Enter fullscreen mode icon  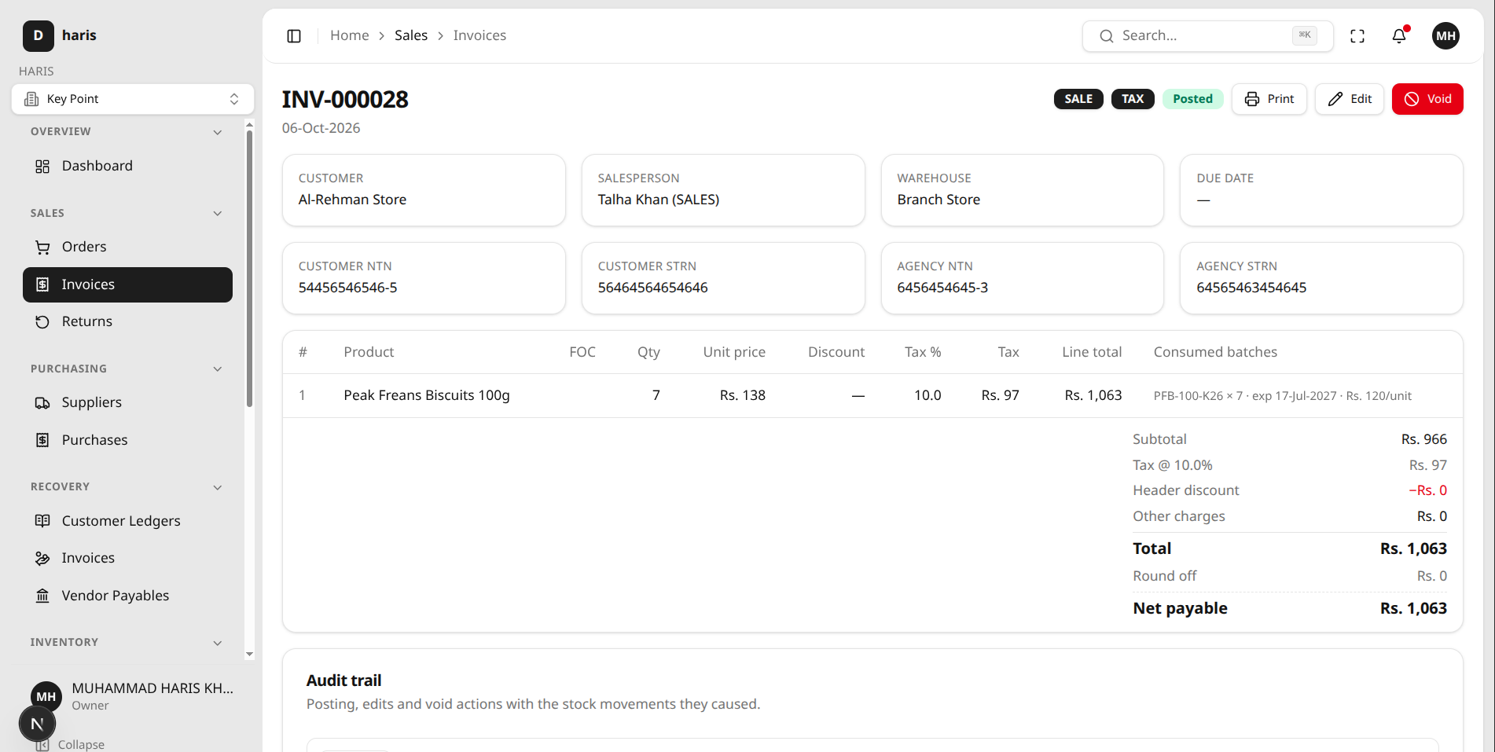click(x=1357, y=36)
